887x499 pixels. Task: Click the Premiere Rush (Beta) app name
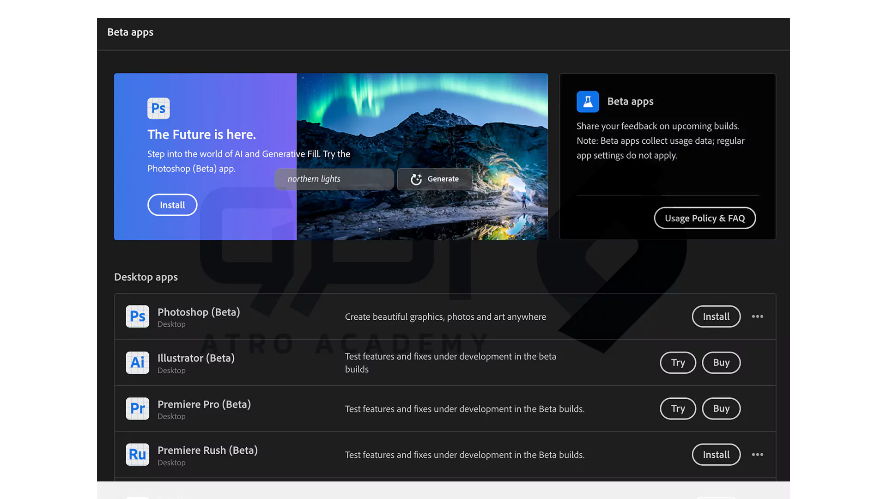[207, 450]
